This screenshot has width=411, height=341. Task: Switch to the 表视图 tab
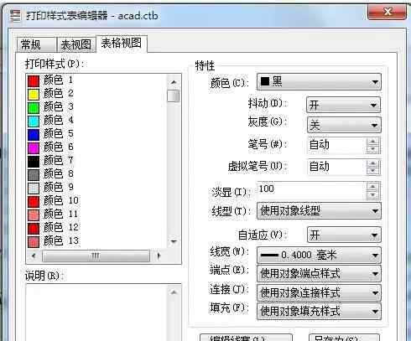click(x=76, y=44)
